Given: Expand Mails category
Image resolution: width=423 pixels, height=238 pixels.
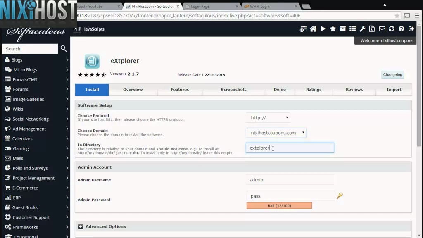Looking at the screenshot, I should point(36,158).
